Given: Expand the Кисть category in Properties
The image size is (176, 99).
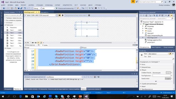Looking at the screenshot, I should click(x=141, y=64).
